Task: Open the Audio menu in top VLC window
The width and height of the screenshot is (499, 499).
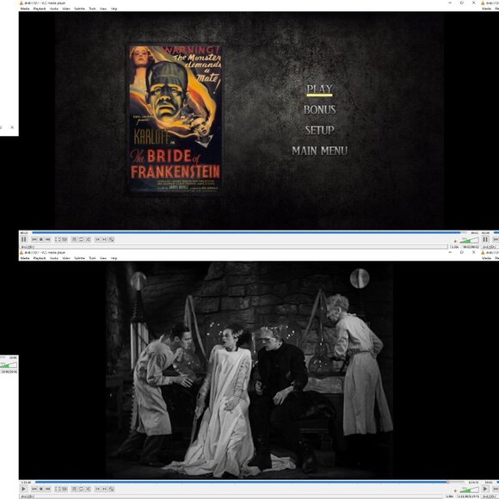Action: coord(54,9)
